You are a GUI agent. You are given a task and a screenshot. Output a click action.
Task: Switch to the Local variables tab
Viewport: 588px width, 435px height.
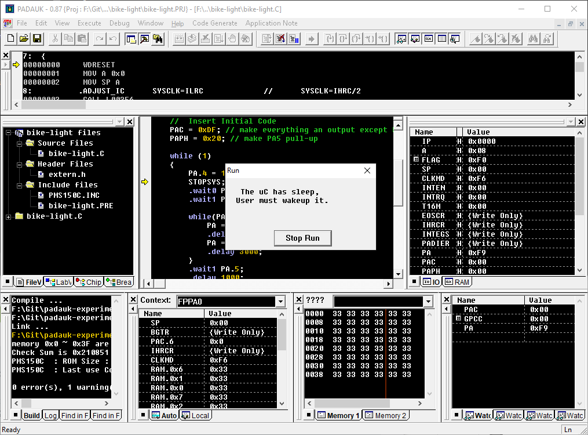point(195,415)
